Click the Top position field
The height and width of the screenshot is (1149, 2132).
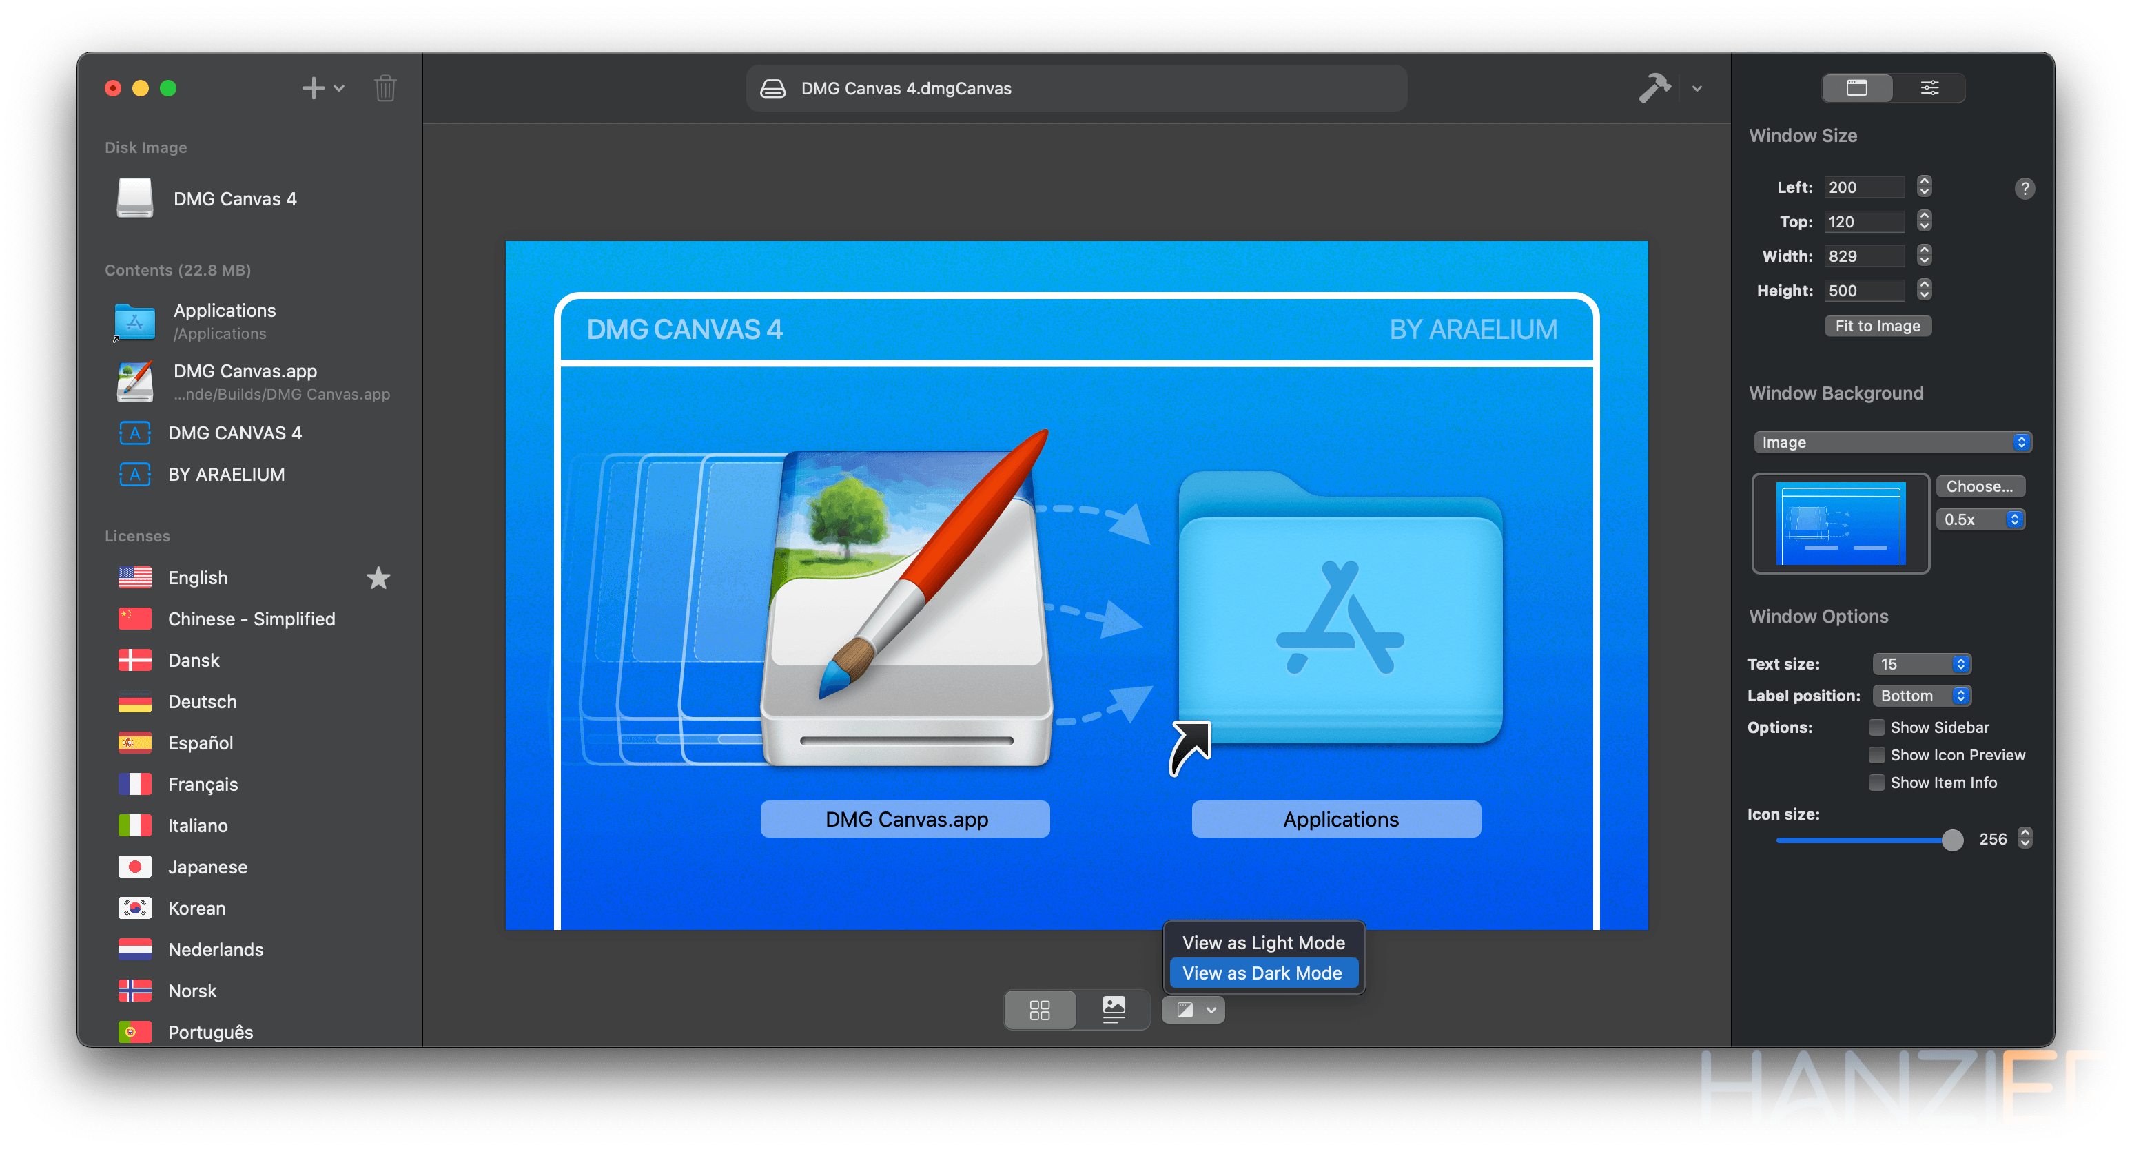coord(1864,222)
